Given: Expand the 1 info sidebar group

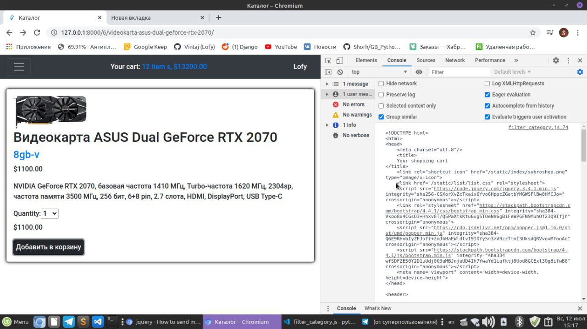Looking at the screenshot, I should pos(327,125).
